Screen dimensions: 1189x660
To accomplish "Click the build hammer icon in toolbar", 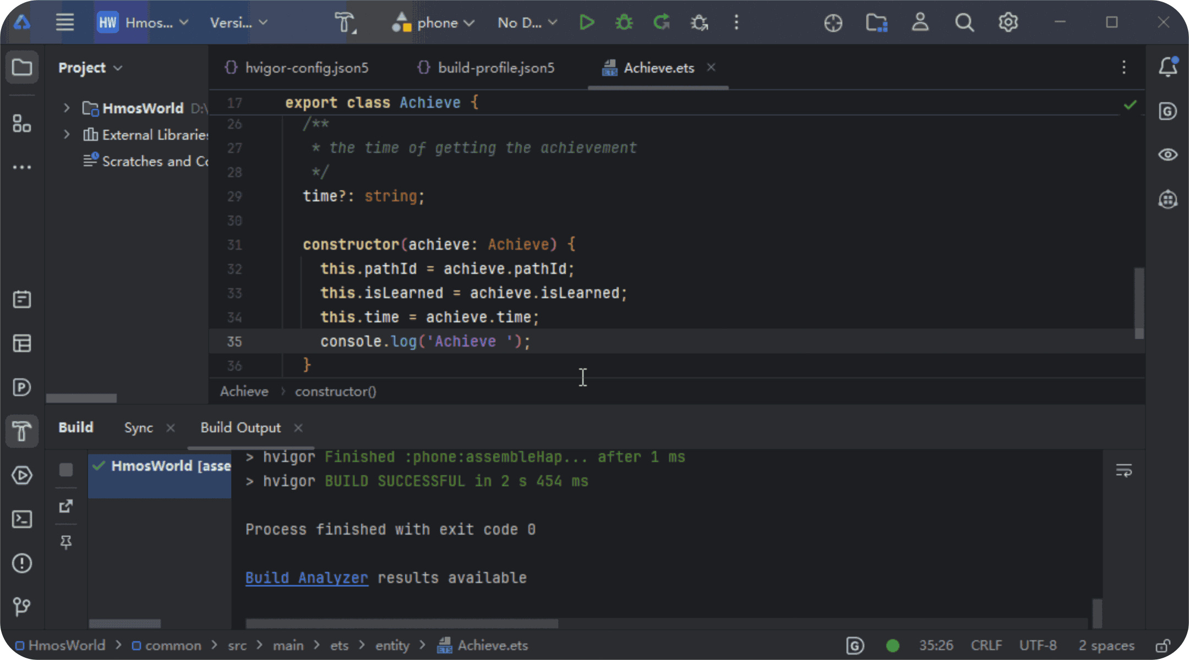I will pyautogui.click(x=345, y=23).
